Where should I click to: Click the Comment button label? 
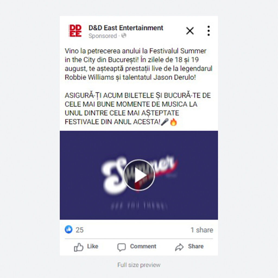143,246
